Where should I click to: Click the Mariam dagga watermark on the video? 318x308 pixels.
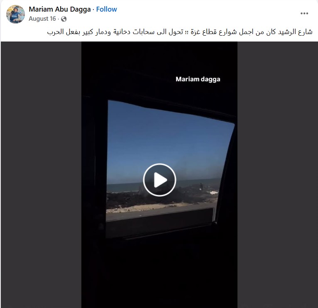198,79
